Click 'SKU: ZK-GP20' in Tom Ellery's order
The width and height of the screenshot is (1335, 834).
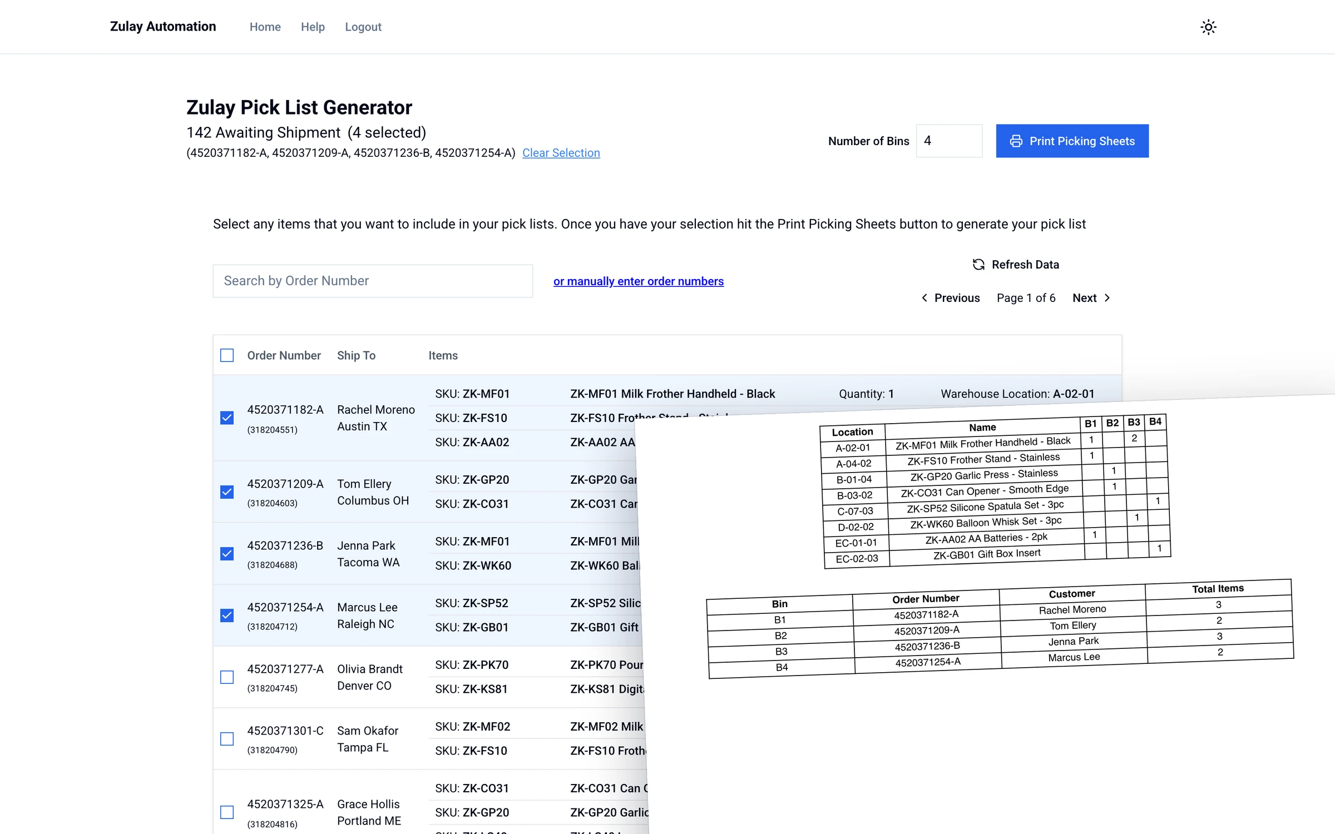coord(472,479)
